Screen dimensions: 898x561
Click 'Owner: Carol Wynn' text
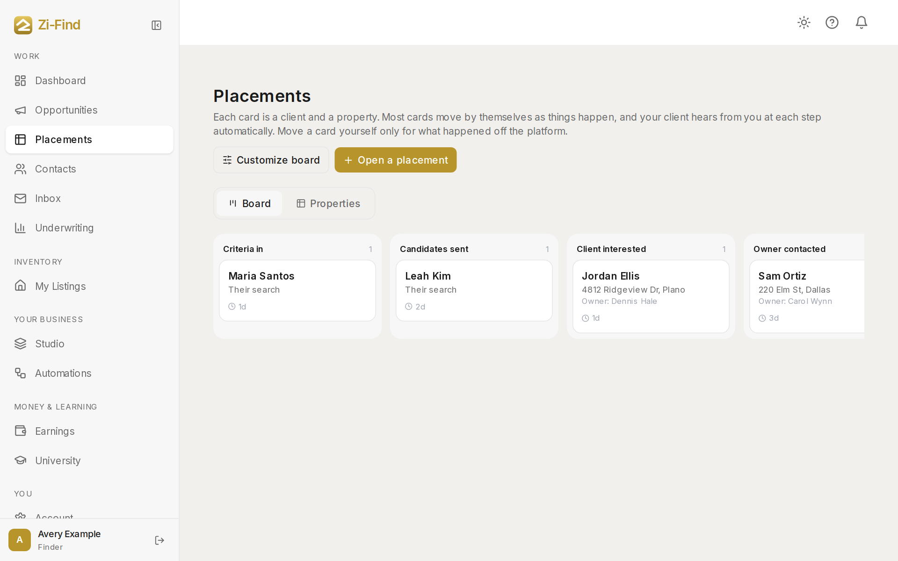pyautogui.click(x=795, y=302)
